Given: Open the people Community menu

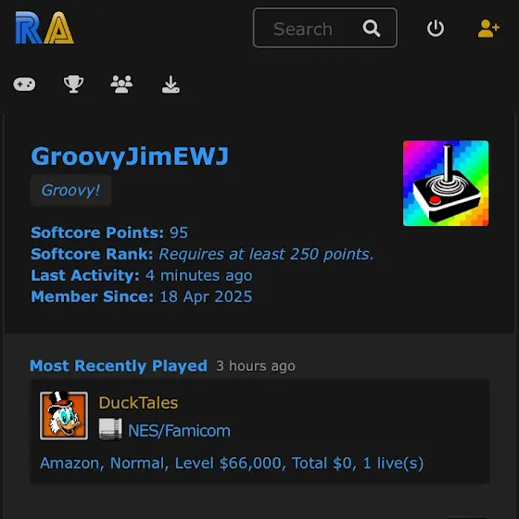Looking at the screenshot, I should [x=121, y=84].
